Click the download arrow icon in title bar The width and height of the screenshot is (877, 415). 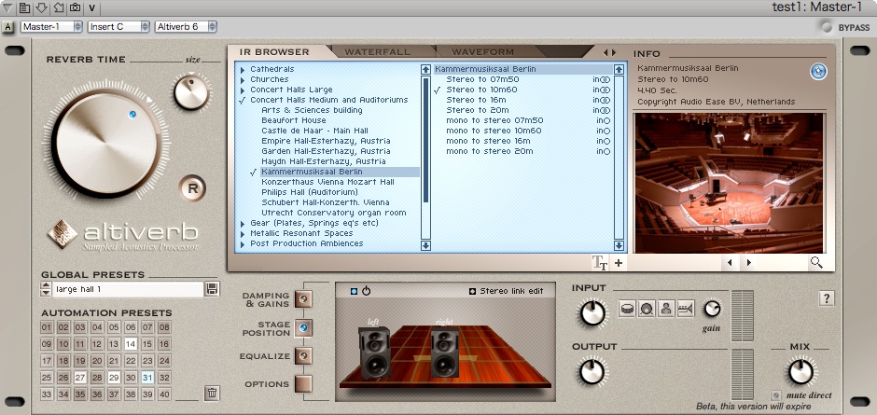tap(41, 7)
